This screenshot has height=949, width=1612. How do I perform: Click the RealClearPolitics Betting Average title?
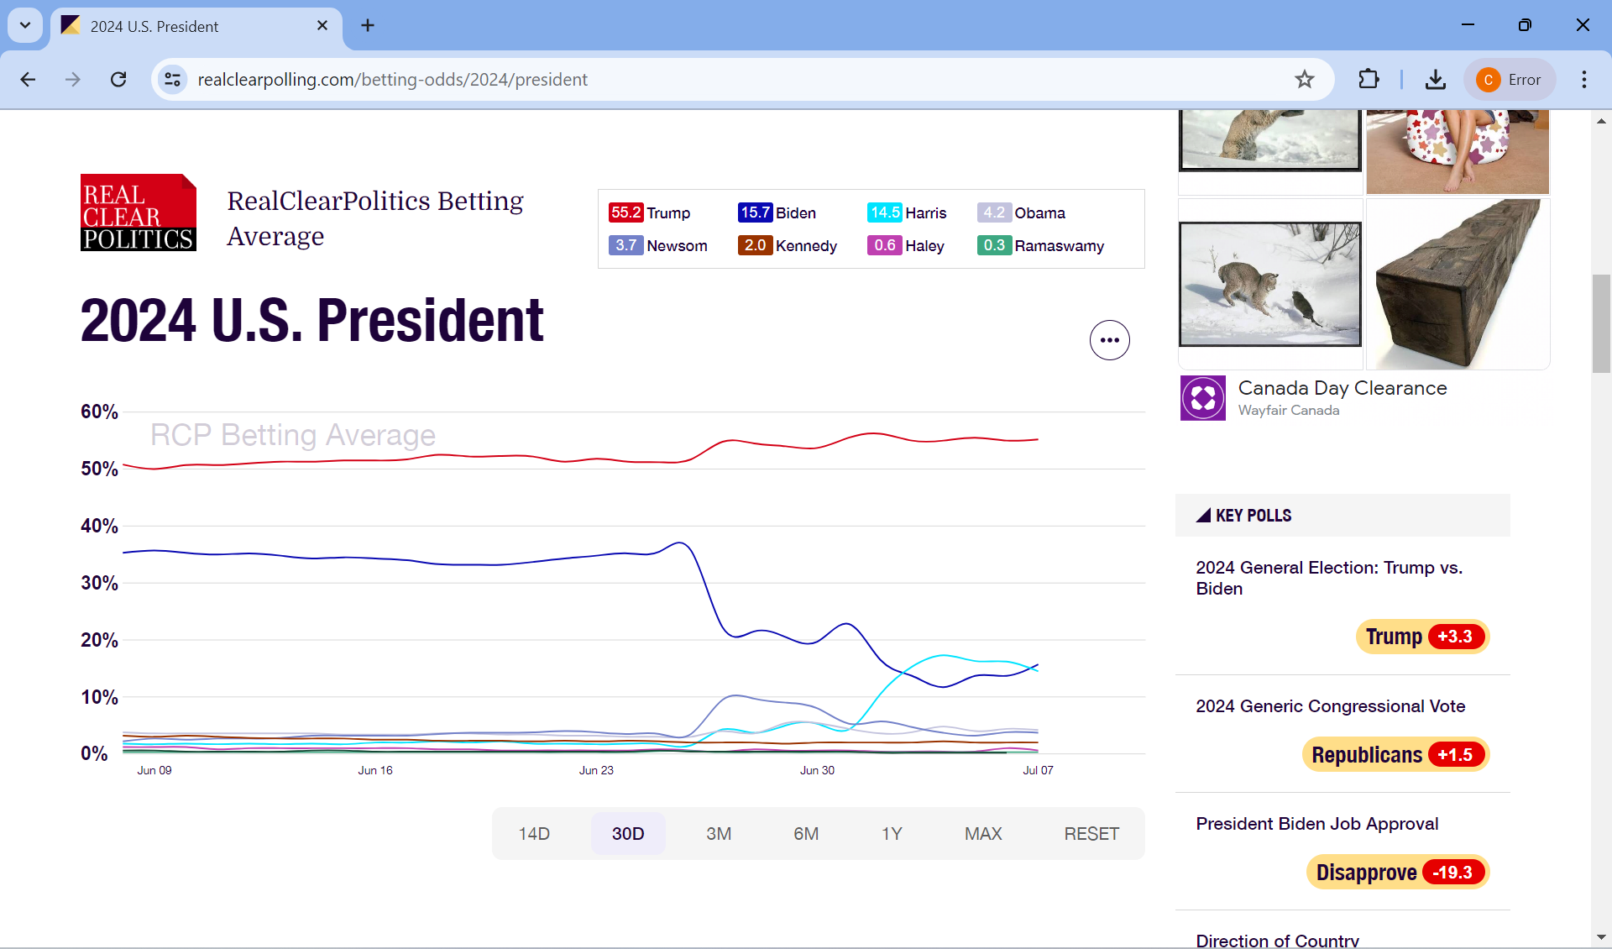tap(375, 218)
